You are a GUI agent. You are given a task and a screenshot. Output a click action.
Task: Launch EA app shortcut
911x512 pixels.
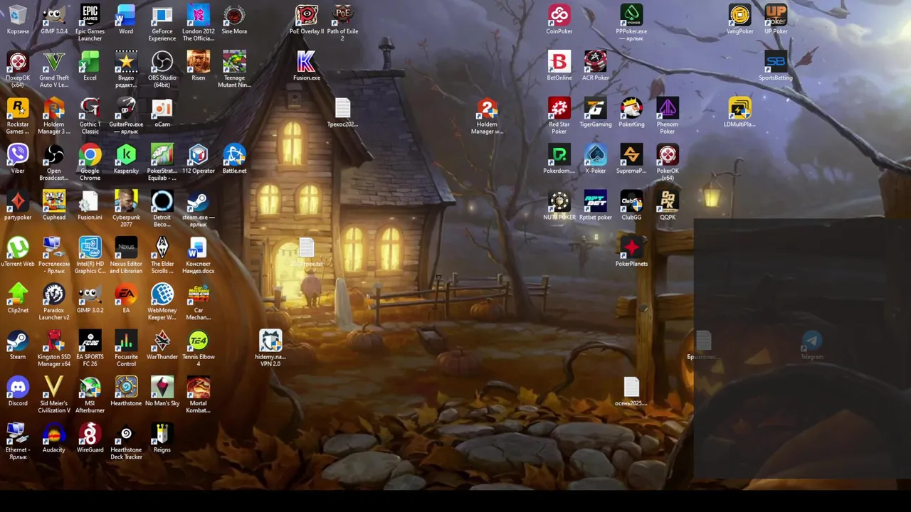pos(126,299)
